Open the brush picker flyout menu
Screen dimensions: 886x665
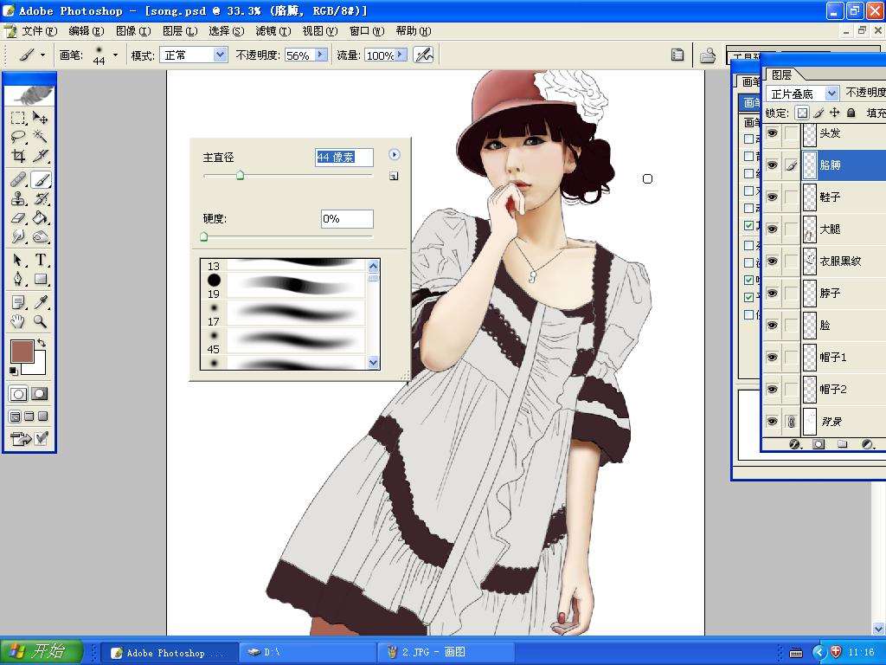[395, 154]
